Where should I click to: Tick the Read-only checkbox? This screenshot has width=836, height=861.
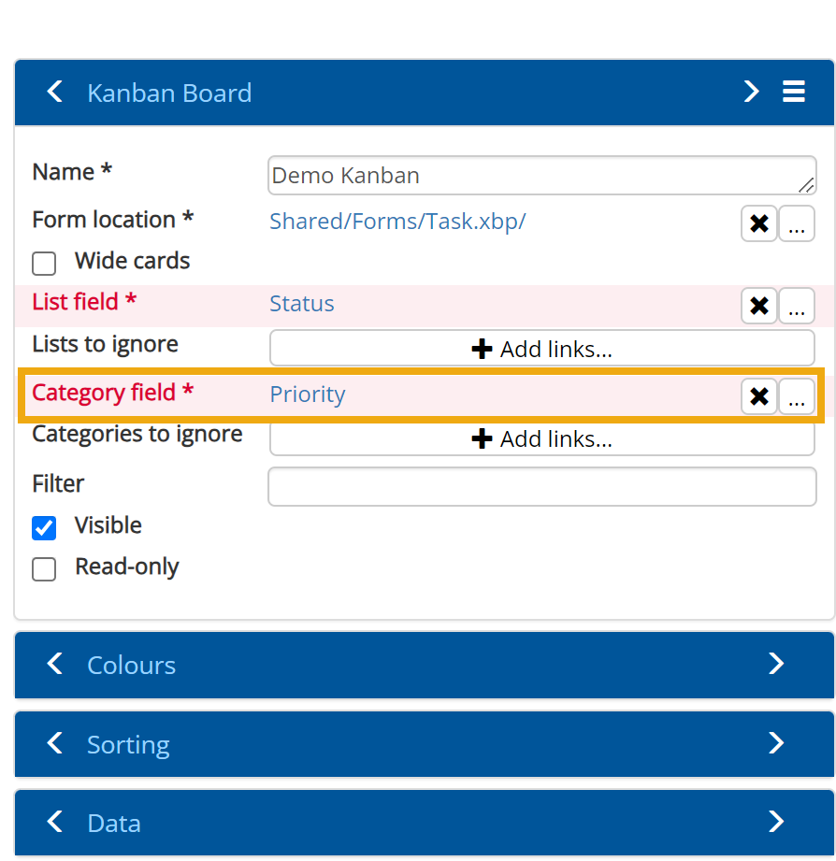(x=44, y=569)
